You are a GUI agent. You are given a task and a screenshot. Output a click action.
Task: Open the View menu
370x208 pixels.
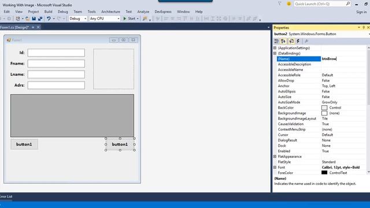18,12
